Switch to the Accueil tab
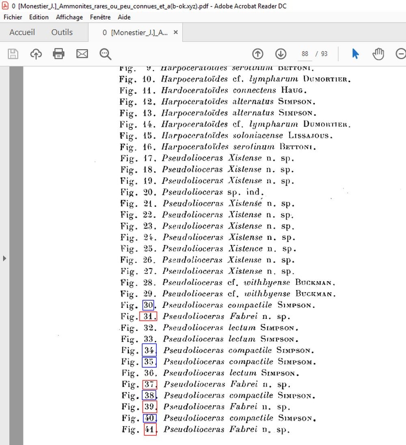Screen dimensions: 406x445 [22, 32]
